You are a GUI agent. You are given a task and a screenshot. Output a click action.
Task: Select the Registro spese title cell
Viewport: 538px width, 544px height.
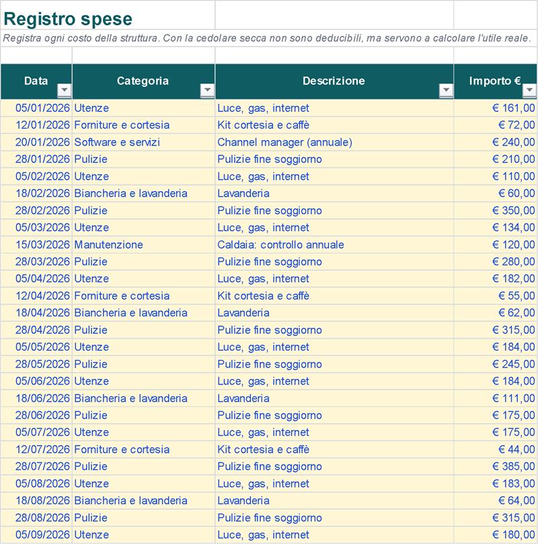tap(108, 16)
